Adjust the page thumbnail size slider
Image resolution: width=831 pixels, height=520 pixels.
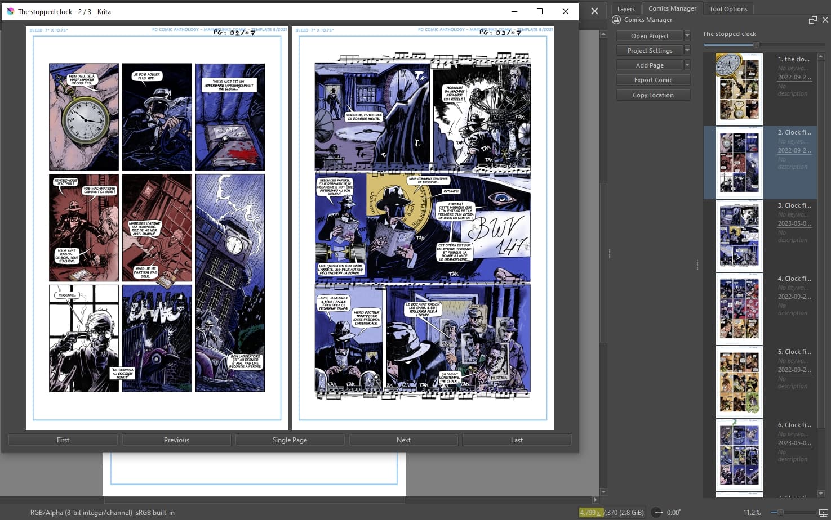pyautogui.click(x=763, y=44)
